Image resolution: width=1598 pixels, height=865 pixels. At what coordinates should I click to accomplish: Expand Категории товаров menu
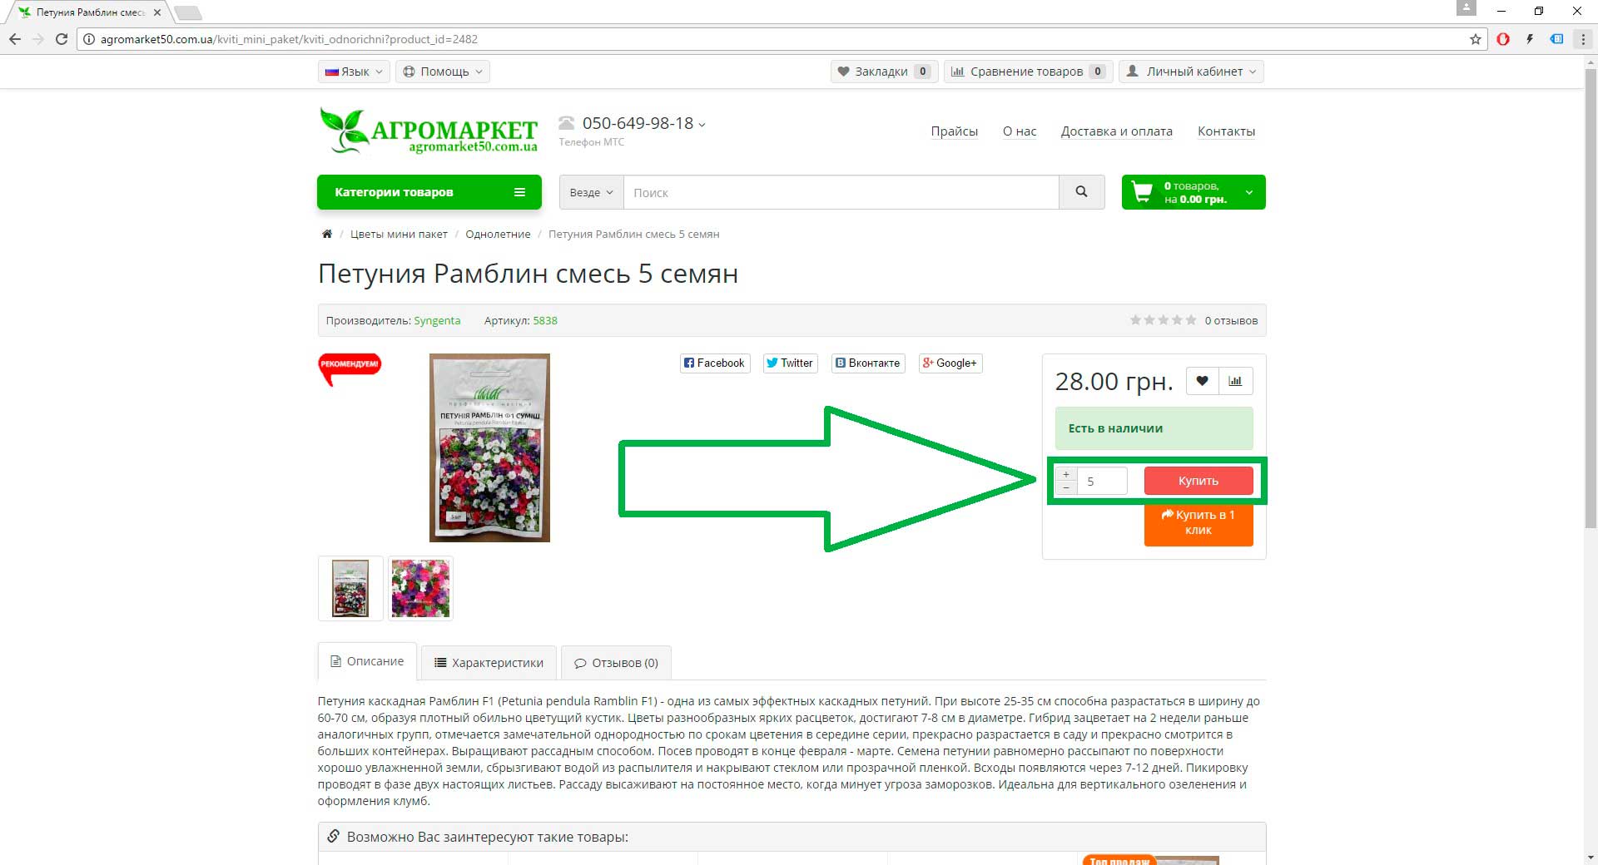coord(429,192)
